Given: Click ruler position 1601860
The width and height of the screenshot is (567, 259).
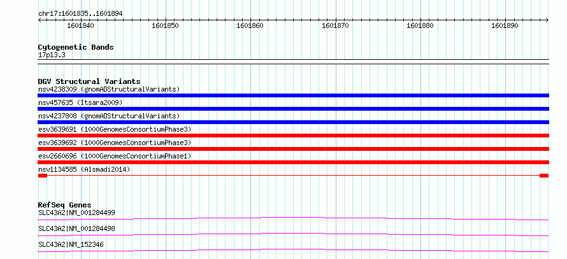Looking at the screenshot, I should tap(250, 25).
